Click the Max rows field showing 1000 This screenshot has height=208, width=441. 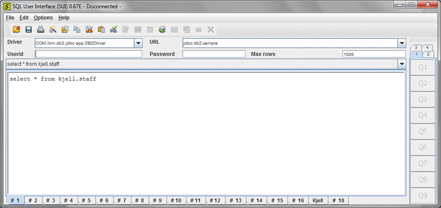click(374, 54)
